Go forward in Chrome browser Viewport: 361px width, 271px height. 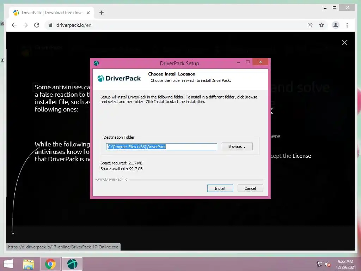pyautogui.click(x=25, y=25)
